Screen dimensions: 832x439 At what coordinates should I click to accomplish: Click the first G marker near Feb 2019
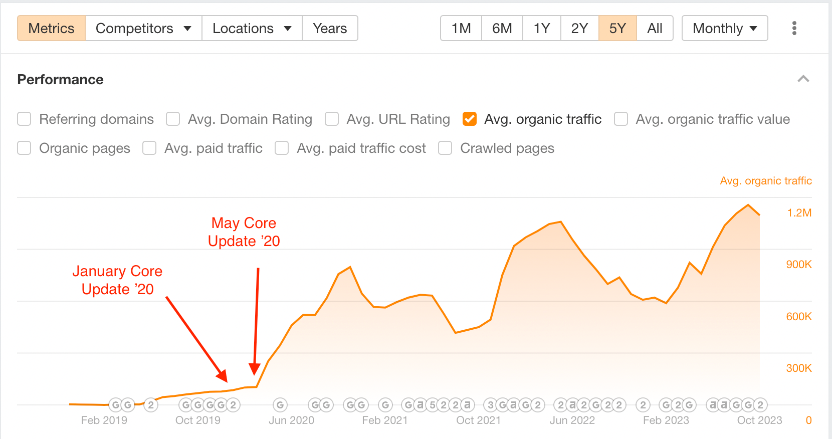116,404
